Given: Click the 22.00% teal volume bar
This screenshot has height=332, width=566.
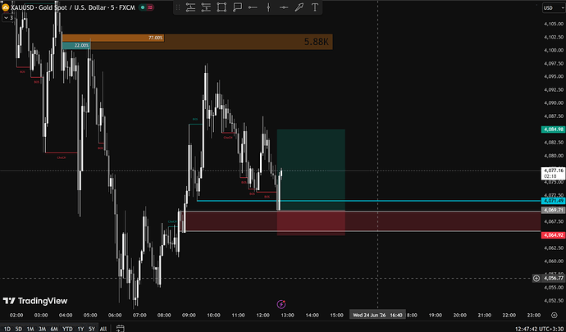Looking at the screenshot, I should tap(75, 45).
